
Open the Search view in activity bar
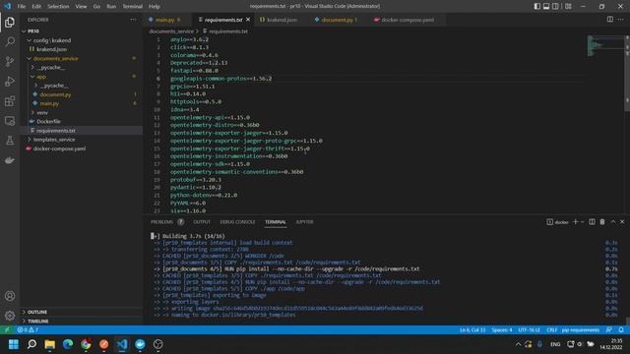pyautogui.click(x=10, y=41)
